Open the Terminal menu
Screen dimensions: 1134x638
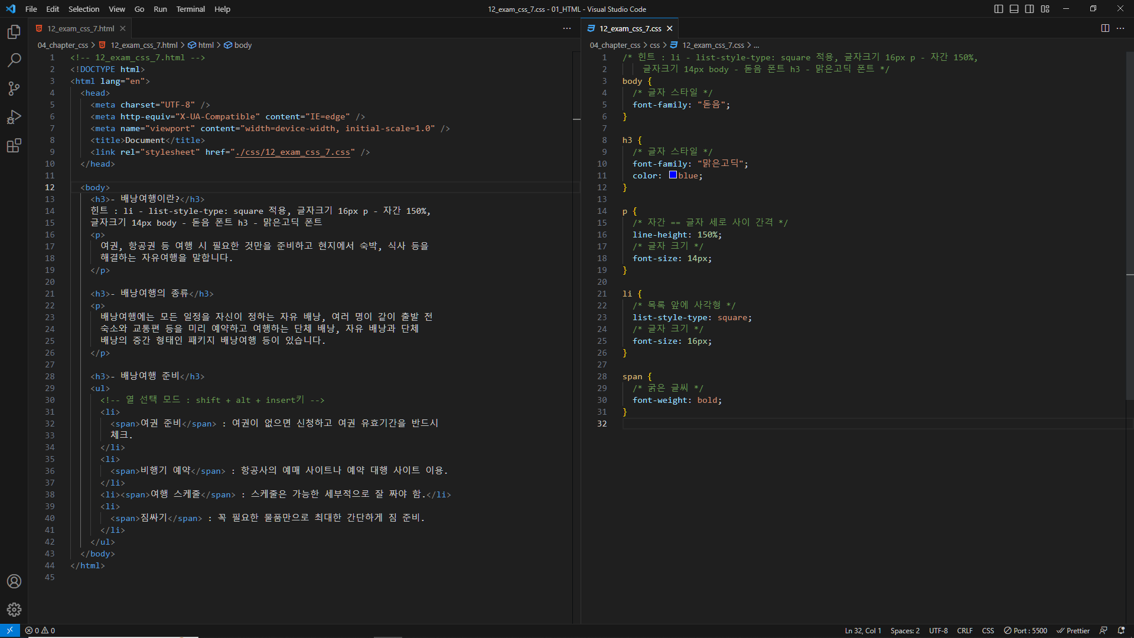pos(190,9)
